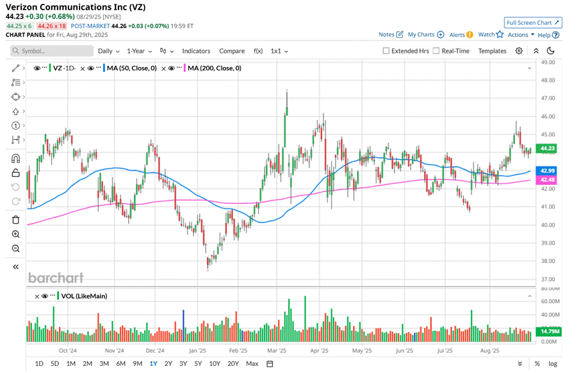Hide the MA (200, Close, 0) line
Viewport: 579px width, 373px height.
point(171,68)
